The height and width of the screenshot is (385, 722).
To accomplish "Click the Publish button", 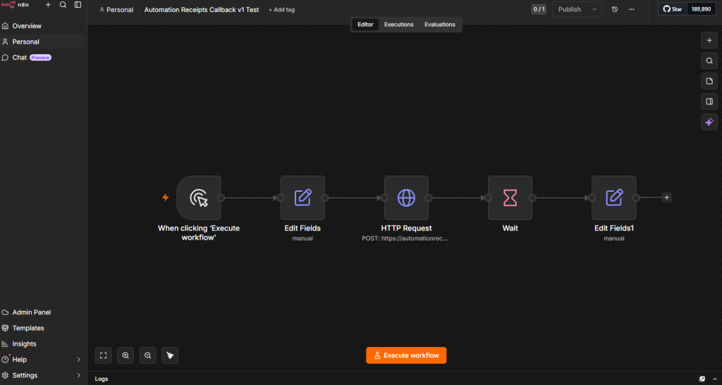I will [x=570, y=9].
